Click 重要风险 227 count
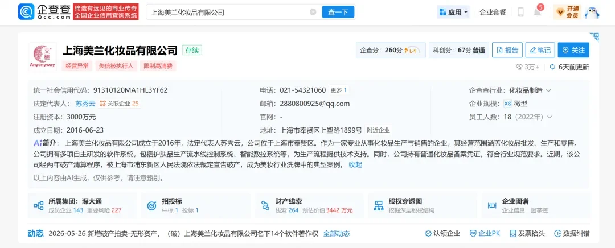615x248 pixels. [105, 210]
